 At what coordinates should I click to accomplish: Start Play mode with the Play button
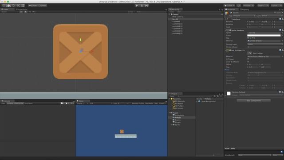tap(137, 6)
